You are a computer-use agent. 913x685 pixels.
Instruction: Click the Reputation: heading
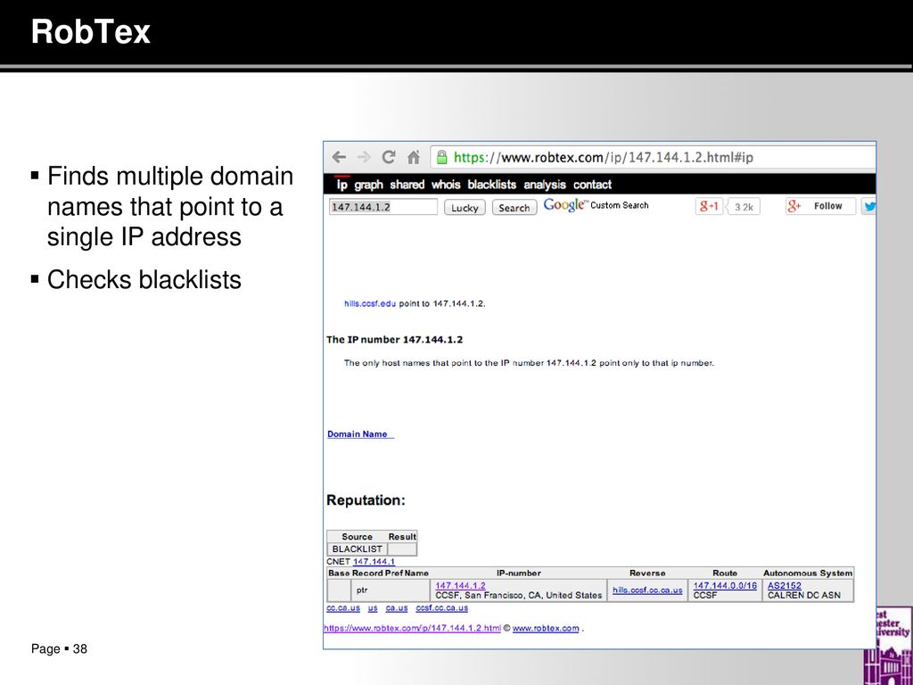pos(366,500)
